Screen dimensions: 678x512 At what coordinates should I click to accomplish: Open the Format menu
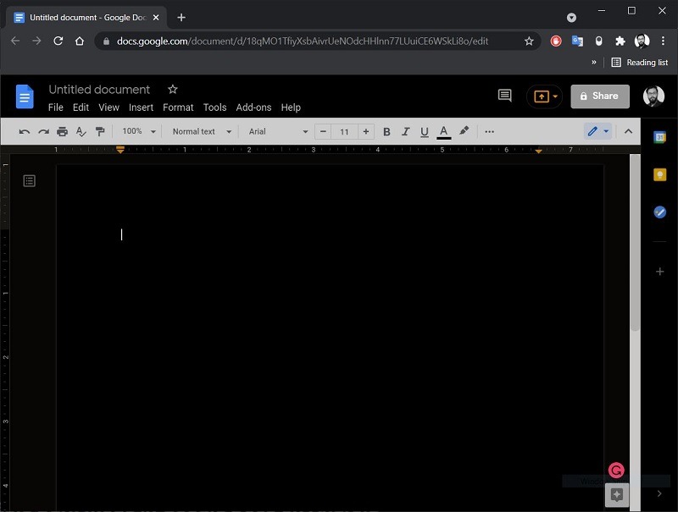178,107
